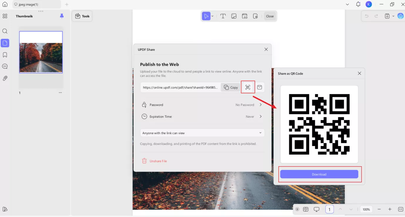405x217 pixels.
Task: Click the zoom in plus button
Action: pyautogui.click(x=390, y=209)
